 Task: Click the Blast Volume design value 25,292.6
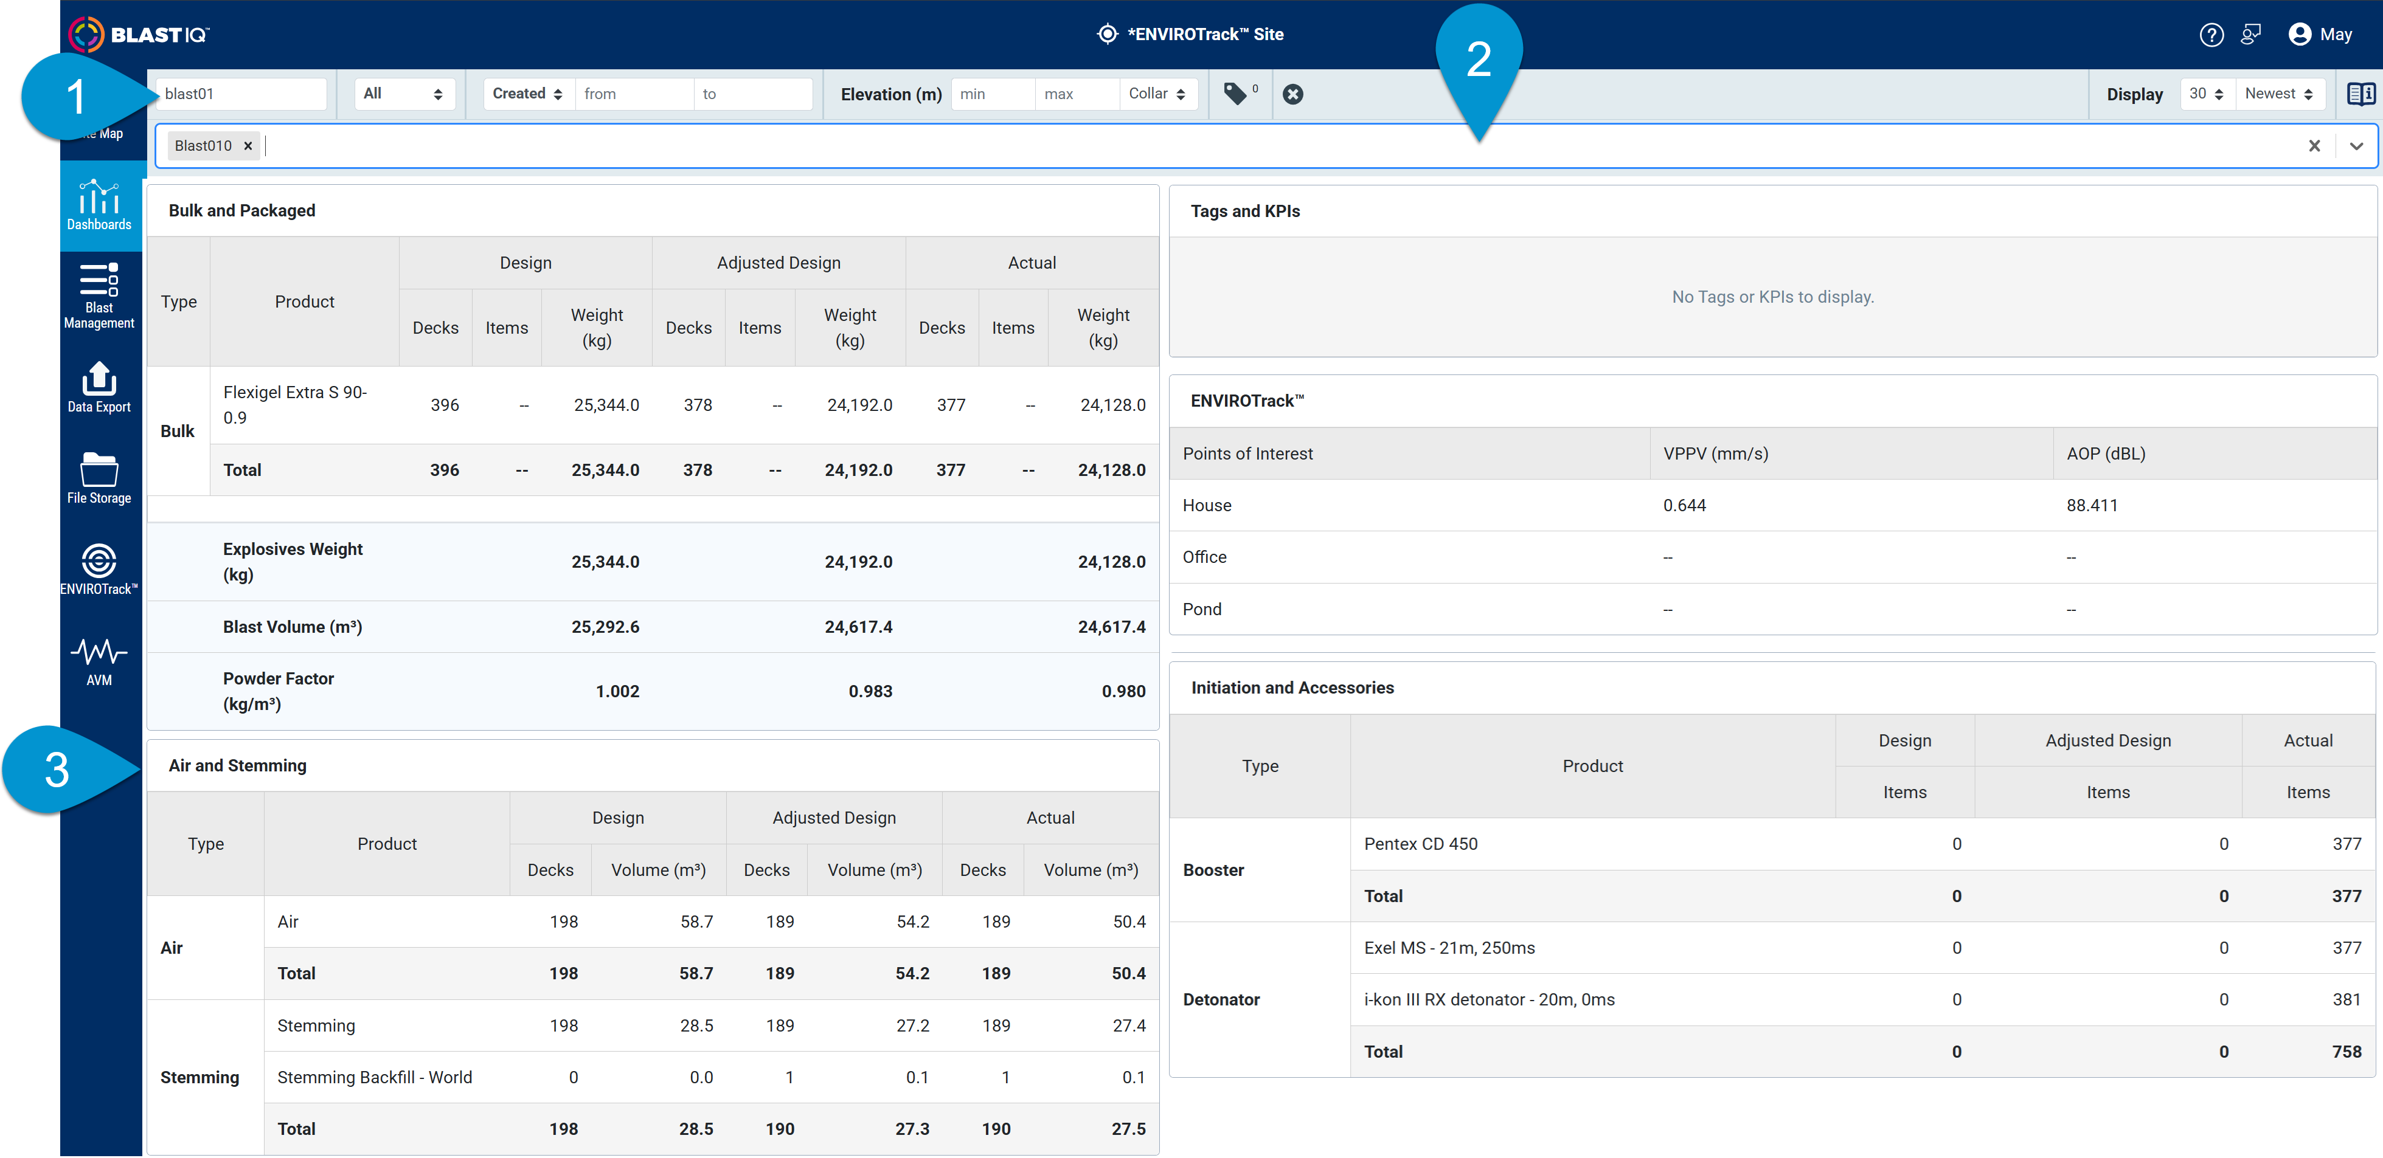click(605, 626)
